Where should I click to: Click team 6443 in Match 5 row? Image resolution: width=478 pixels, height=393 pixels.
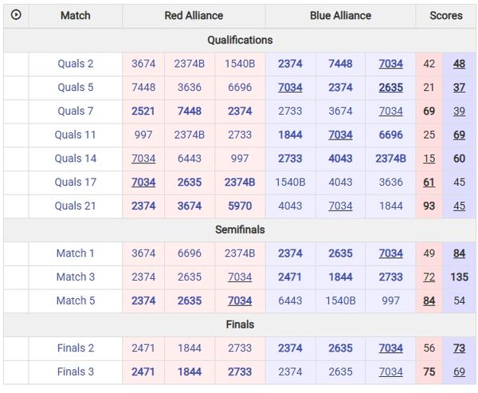(x=290, y=301)
